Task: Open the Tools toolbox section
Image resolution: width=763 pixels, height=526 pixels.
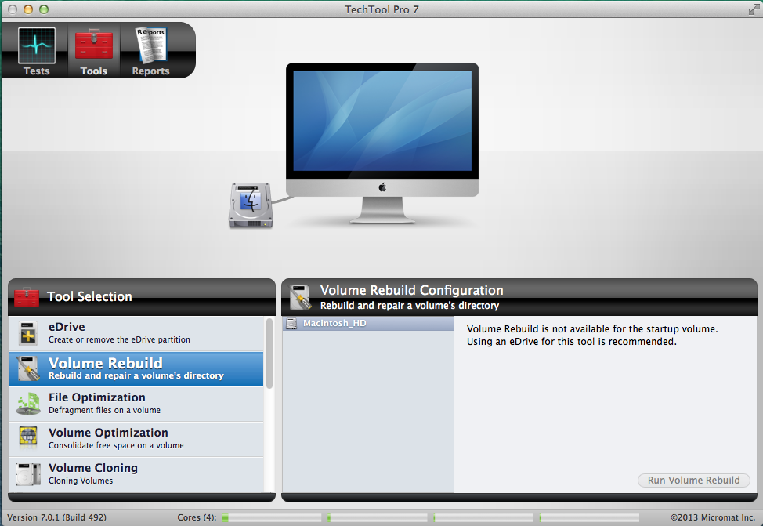Action: coord(94,51)
